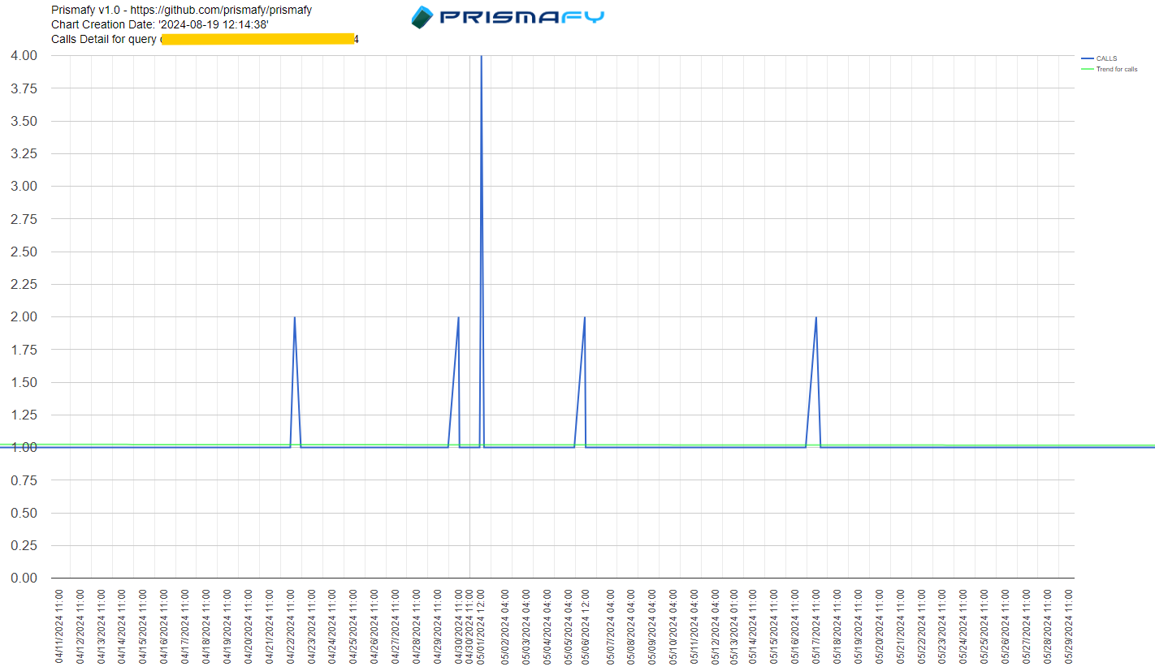1155x671 pixels.
Task: Click x-axis label 05/17/2024 11:00
Action: (816, 626)
